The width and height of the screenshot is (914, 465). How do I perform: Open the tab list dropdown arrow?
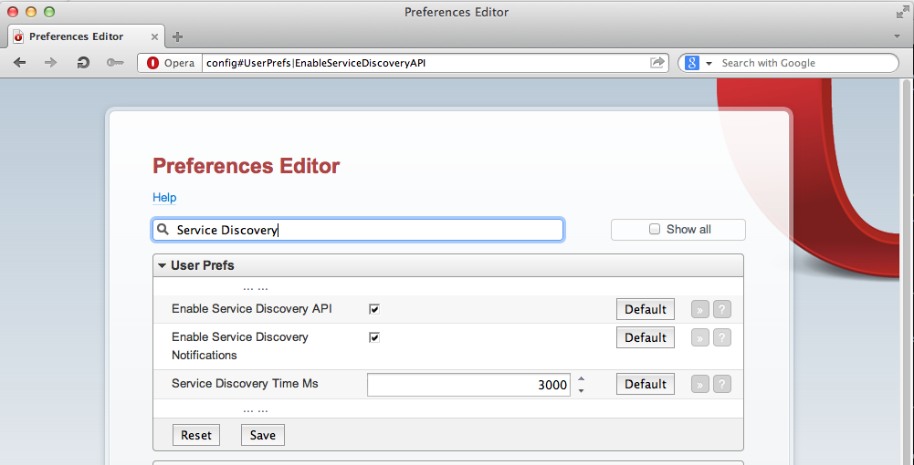tap(897, 36)
